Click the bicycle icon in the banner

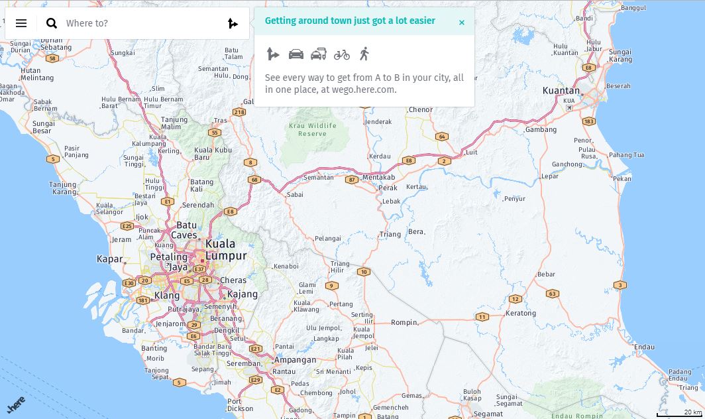click(342, 54)
